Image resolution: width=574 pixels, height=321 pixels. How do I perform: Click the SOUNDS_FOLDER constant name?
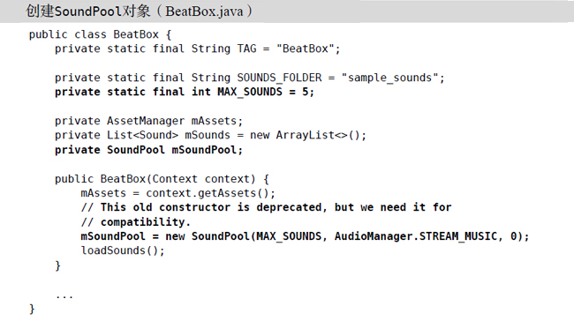(x=279, y=78)
